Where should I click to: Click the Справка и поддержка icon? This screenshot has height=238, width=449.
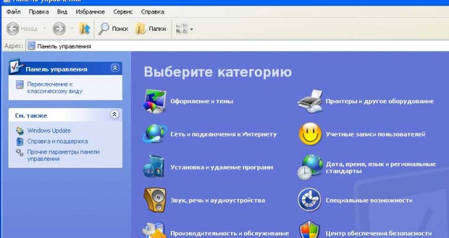tap(20, 142)
